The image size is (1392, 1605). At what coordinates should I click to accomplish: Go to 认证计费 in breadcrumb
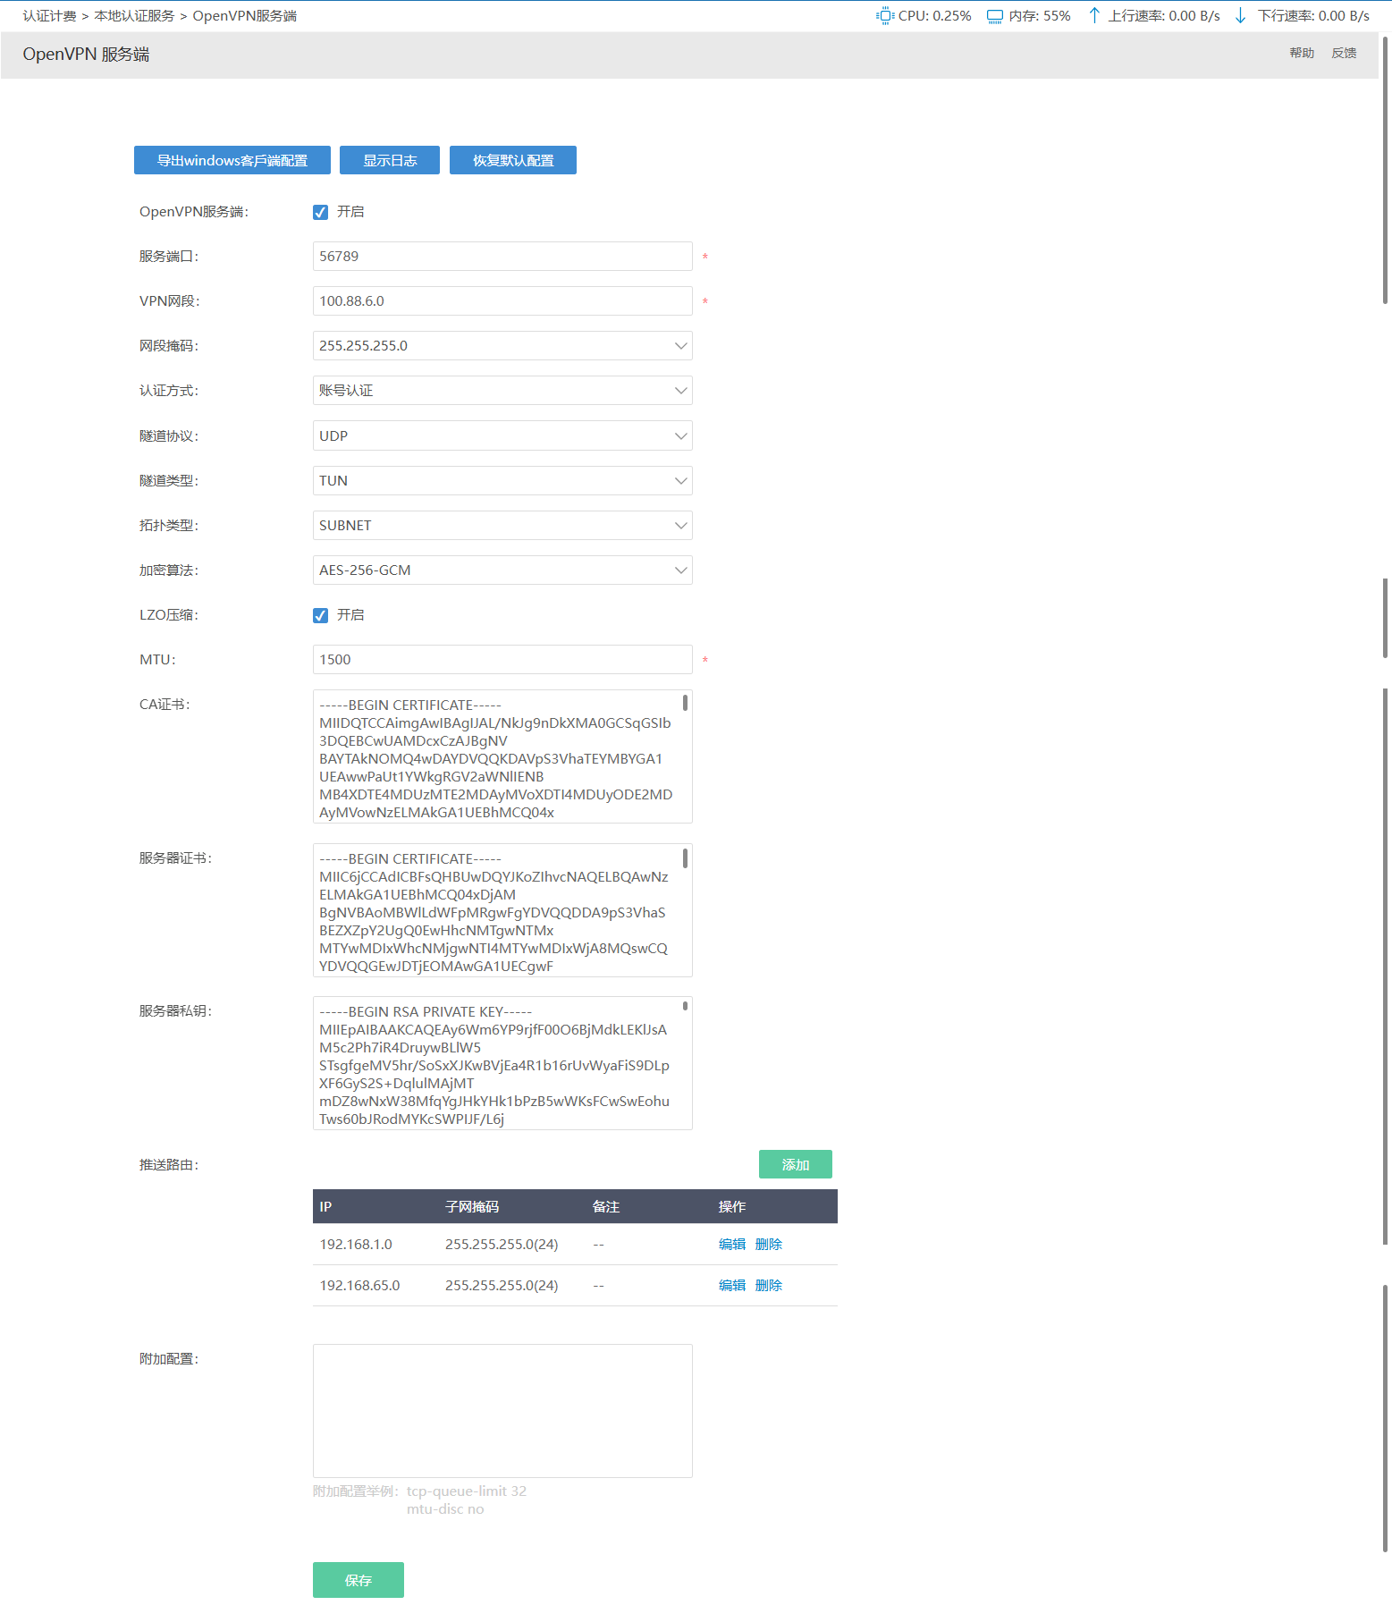click(x=49, y=16)
